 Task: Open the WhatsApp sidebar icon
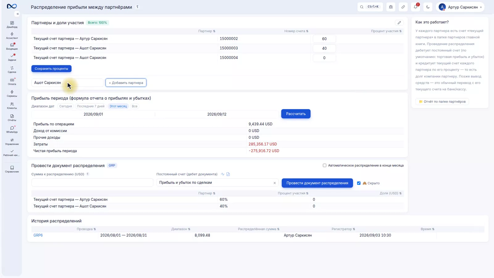pos(12,130)
